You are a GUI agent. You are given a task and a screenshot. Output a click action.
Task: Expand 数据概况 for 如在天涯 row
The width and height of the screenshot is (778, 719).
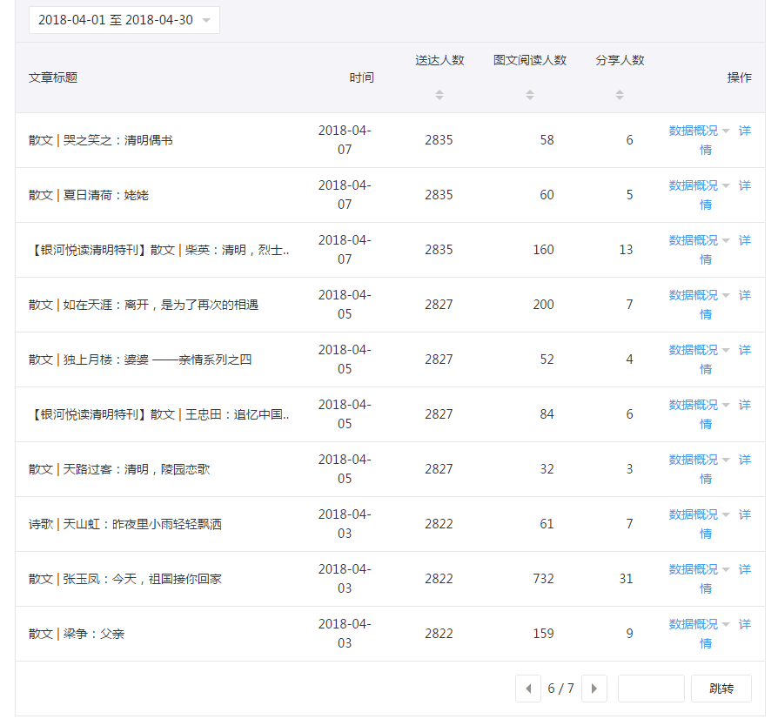click(699, 295)
